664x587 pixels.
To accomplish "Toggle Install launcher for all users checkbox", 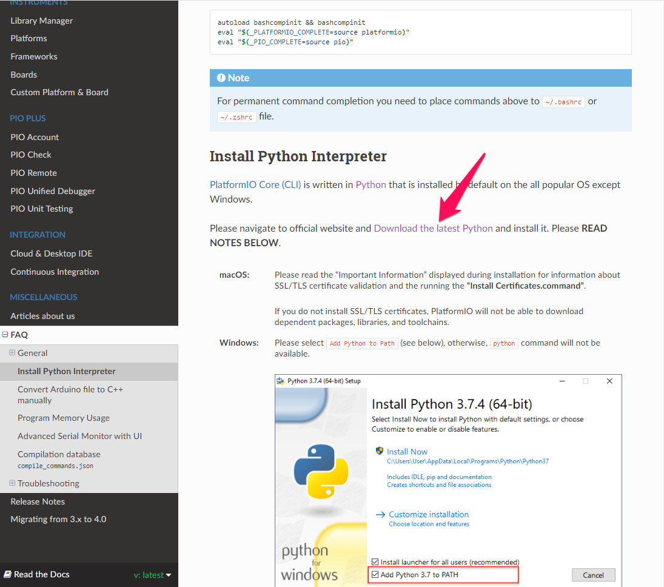I will [x=375, y=562].
